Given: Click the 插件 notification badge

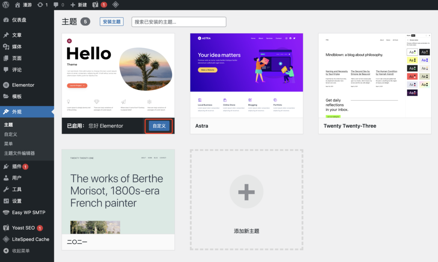Looking at the screenshot, I should [x=25, y=167].
